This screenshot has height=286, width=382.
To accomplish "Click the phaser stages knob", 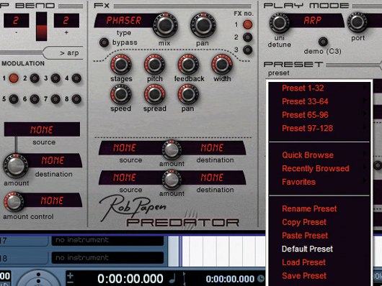I will (121, 65).
